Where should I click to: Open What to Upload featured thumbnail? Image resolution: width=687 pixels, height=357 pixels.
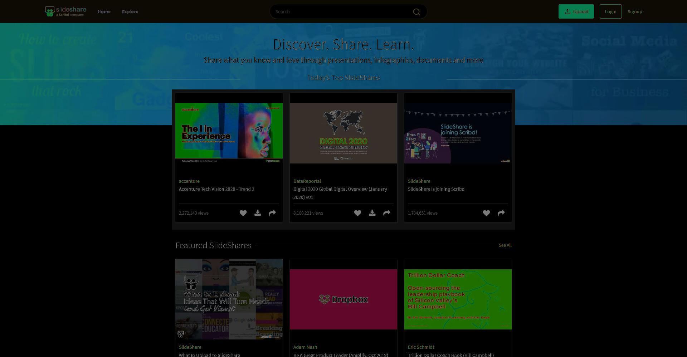click(229, 299)
